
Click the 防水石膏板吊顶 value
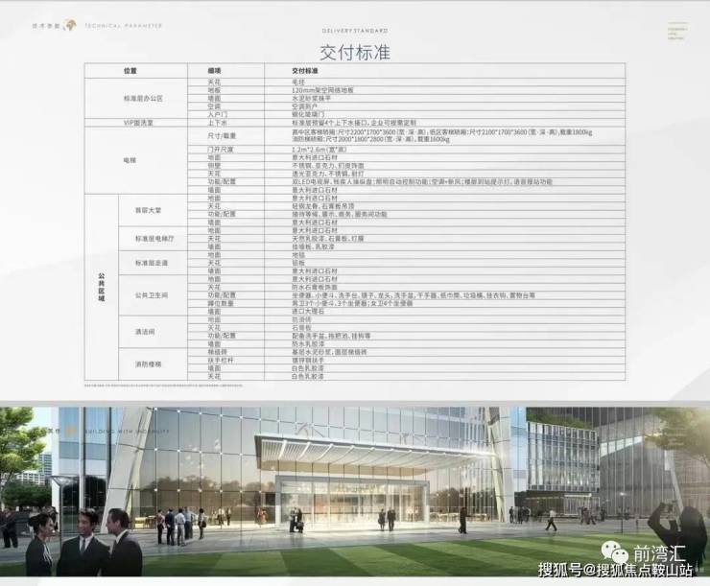tap(315, 288)
